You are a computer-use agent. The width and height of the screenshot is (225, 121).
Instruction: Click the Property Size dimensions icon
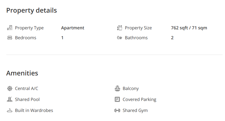120,28
